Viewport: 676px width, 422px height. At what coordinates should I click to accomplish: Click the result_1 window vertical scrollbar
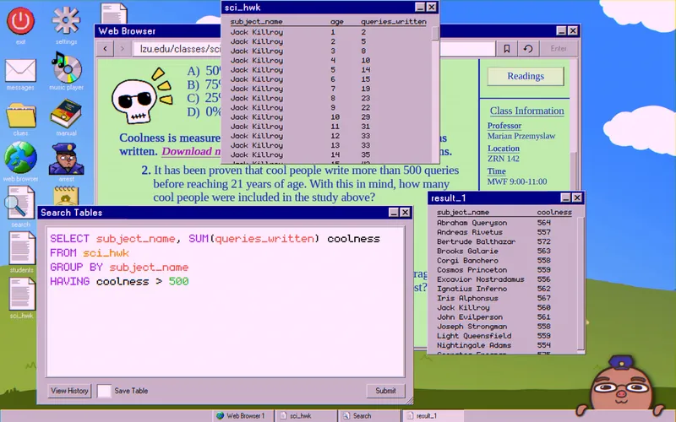click(x=581, y=284)
